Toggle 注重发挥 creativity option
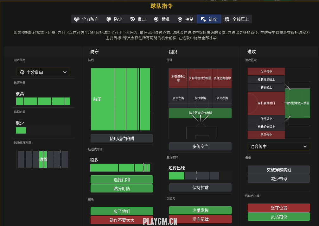Viewport: 319px width, 226px height. [200, 210]
